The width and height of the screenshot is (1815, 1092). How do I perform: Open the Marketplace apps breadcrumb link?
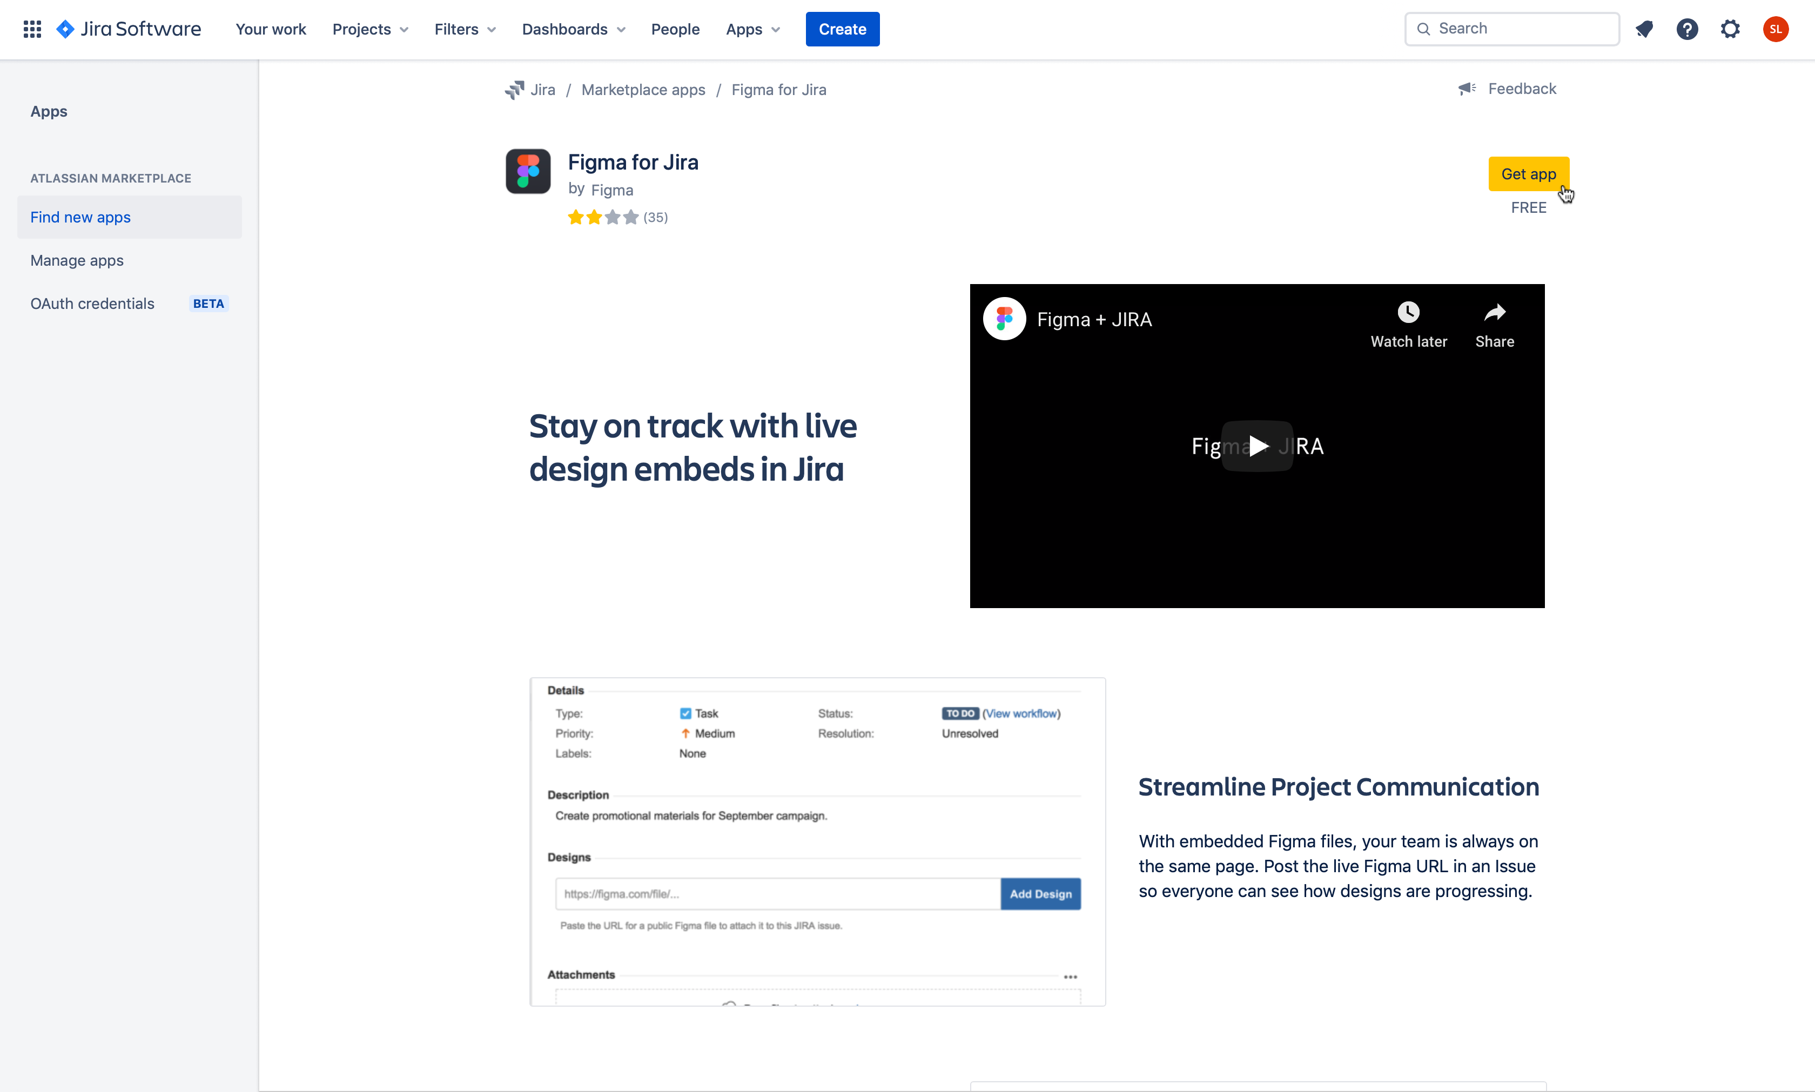click(642, 90)
